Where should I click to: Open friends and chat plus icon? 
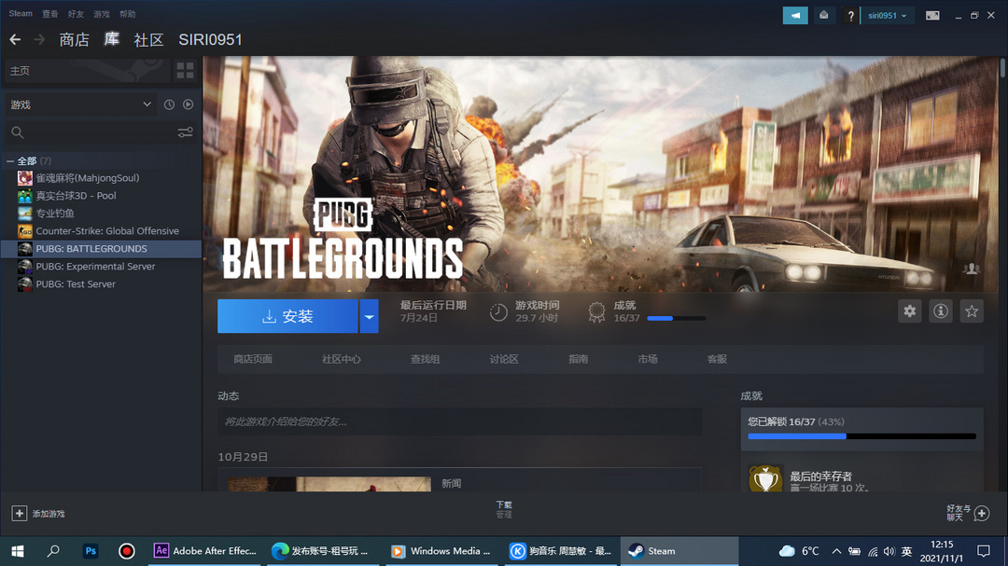point(982,514)
